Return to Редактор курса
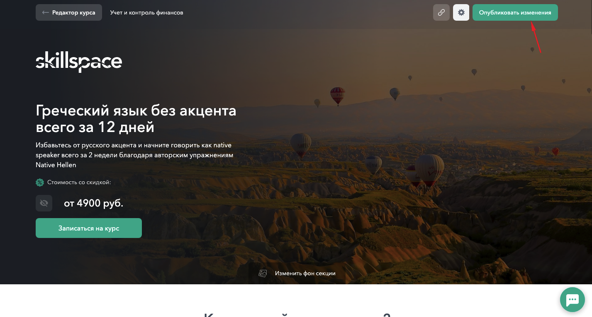This screenshot has width=592, height=317. click(x=69, y=12)
